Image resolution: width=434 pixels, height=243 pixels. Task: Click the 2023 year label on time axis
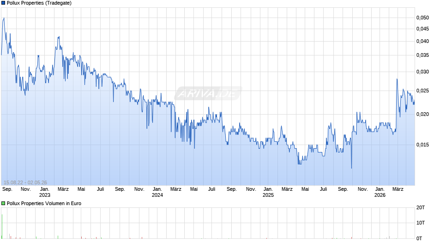(45, 195)
